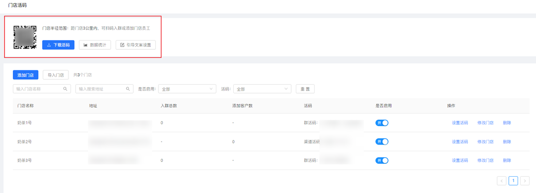The height and width of the screenshot is (193, 536).
Task: Click search icon in store name field
Action: tap(66, 89)
